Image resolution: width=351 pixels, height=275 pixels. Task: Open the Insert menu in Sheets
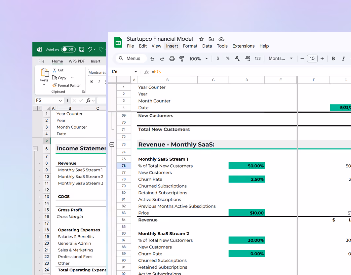172,46
